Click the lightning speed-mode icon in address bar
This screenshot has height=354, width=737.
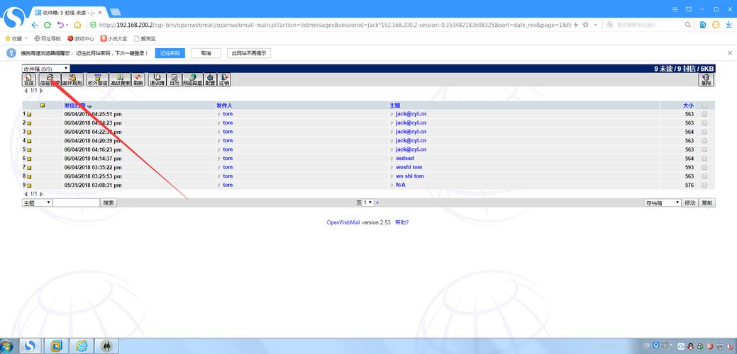576,25
